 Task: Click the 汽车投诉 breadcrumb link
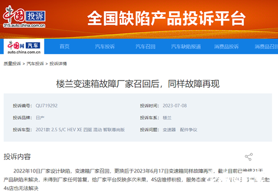(x=35, y=63)
